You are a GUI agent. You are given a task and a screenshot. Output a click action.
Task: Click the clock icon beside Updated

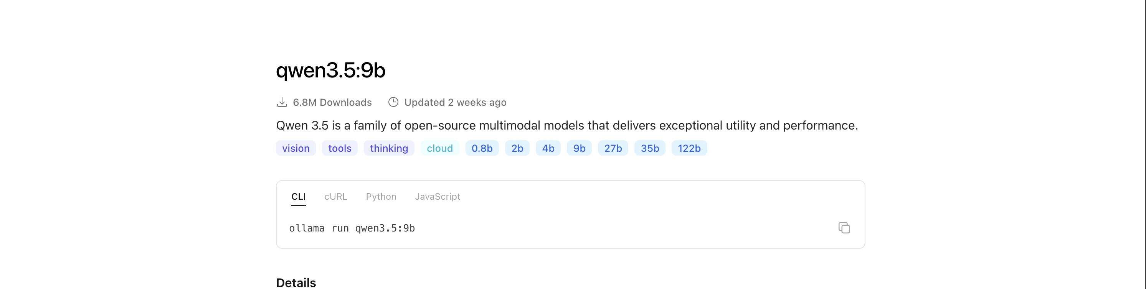click(x=393, y=102)
